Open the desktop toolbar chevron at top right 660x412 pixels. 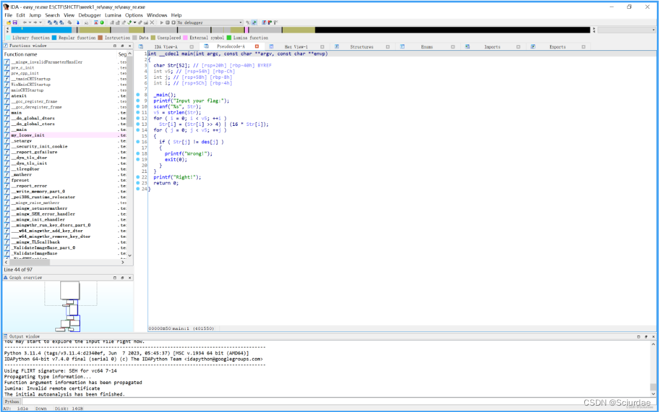[x=654, y=29]
